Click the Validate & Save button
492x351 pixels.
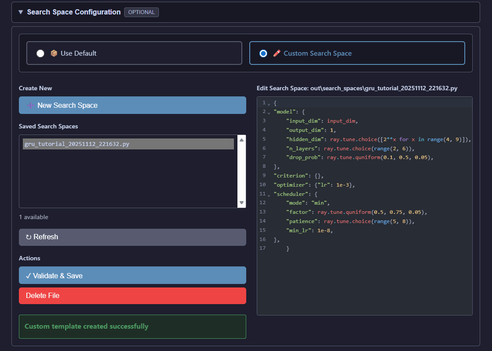(x=133, y=276)
